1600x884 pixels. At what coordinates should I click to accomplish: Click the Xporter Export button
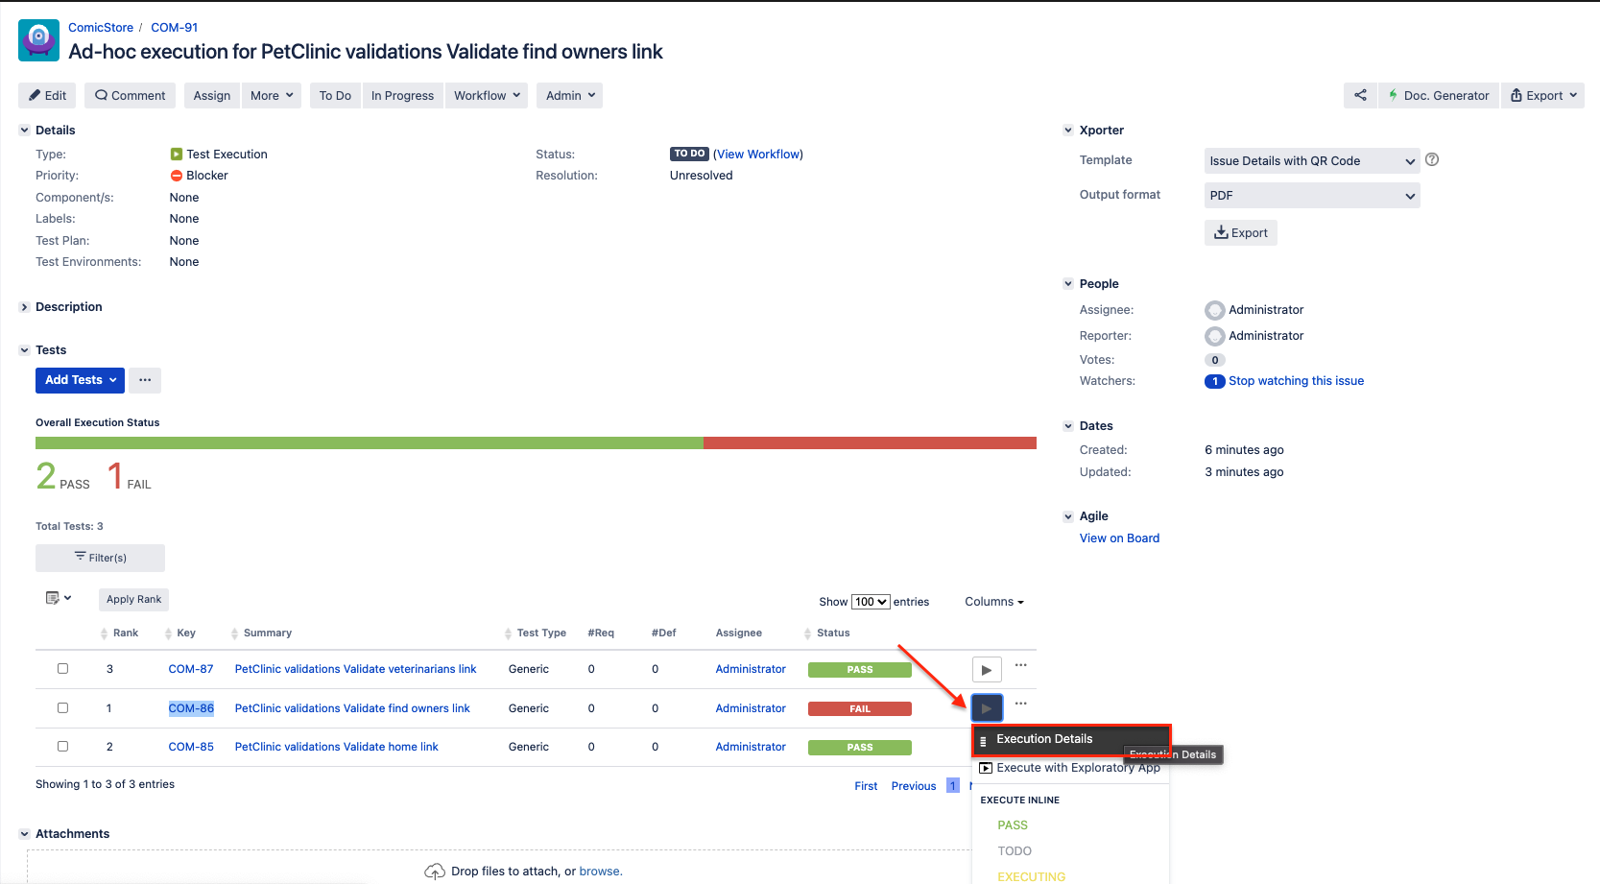[1241, 232]
